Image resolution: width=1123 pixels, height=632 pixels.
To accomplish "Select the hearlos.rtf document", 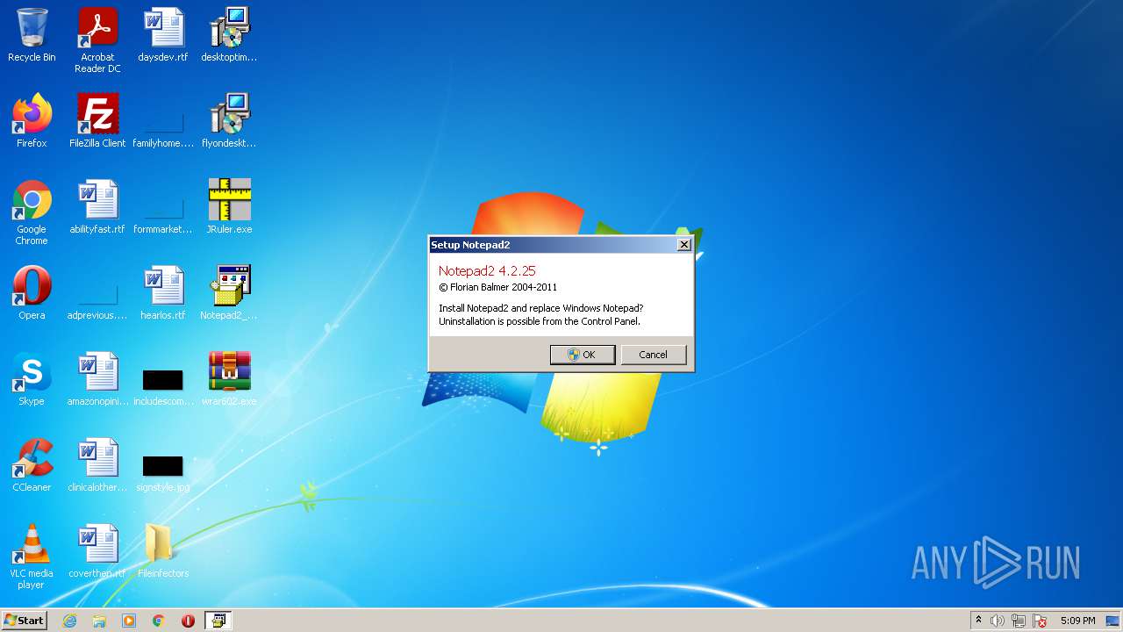I will click(163, 293).
